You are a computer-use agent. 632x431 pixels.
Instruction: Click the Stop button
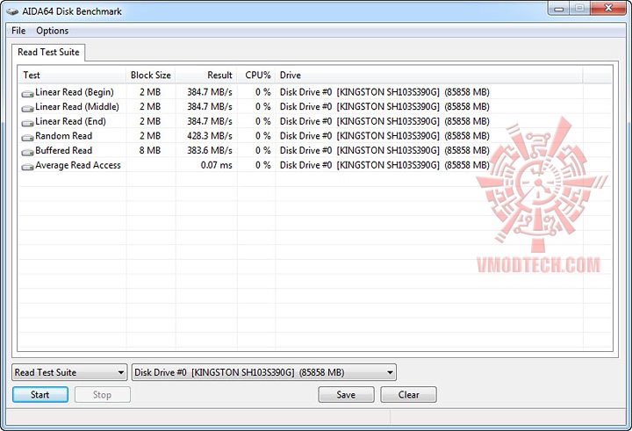103,395
